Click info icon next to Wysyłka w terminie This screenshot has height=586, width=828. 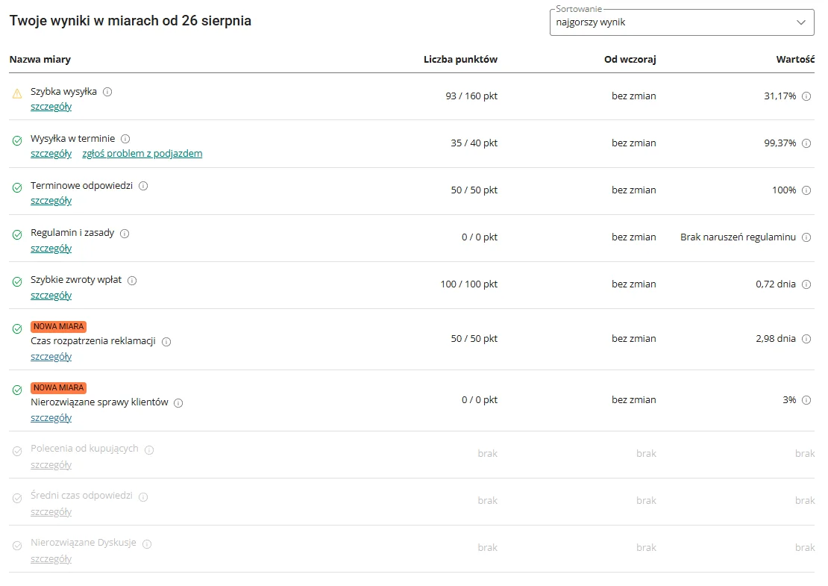pyautogui.click(x=125, y=139)
